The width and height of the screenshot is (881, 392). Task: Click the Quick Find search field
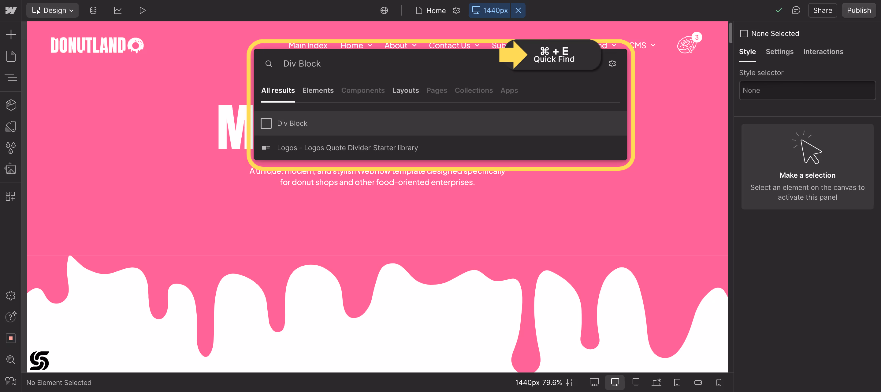pyautogui.click(x=441, y=64)
